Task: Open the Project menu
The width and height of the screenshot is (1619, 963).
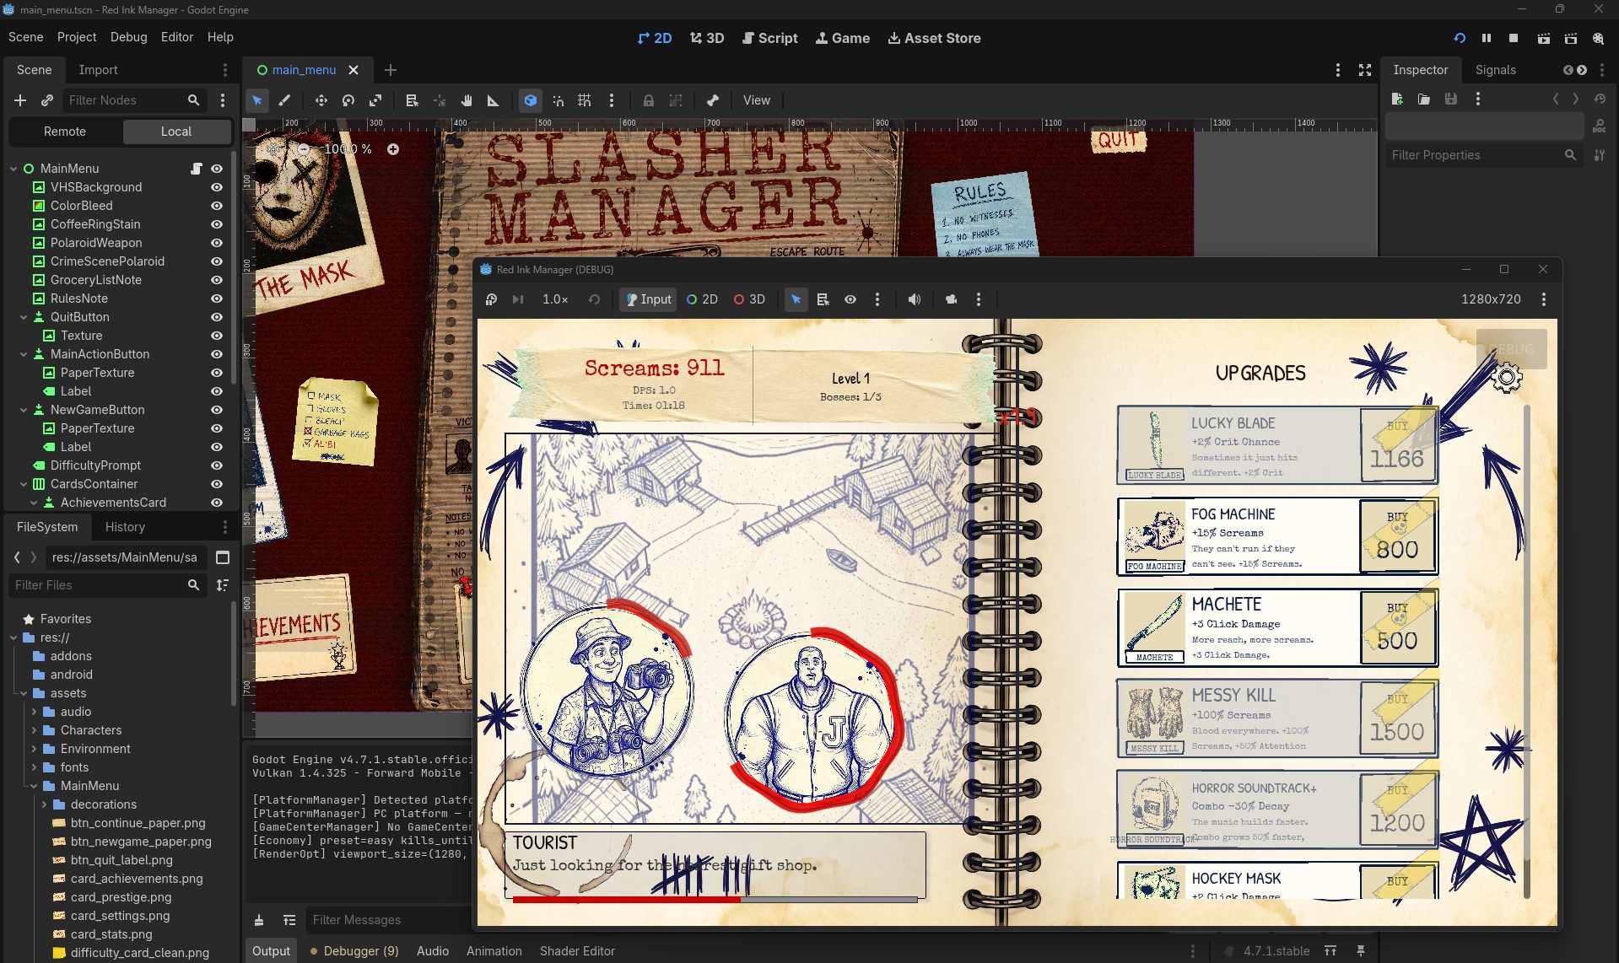Action: [x=77, y=37]
